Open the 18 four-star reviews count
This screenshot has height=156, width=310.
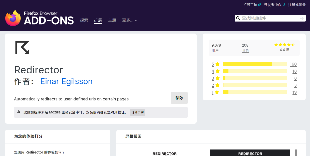tap(294, 71)
